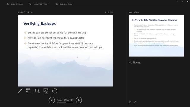The image size is (190, 107).
Task: Make the notes text larger
Action: pyautogui.click(x=130, y=102)
